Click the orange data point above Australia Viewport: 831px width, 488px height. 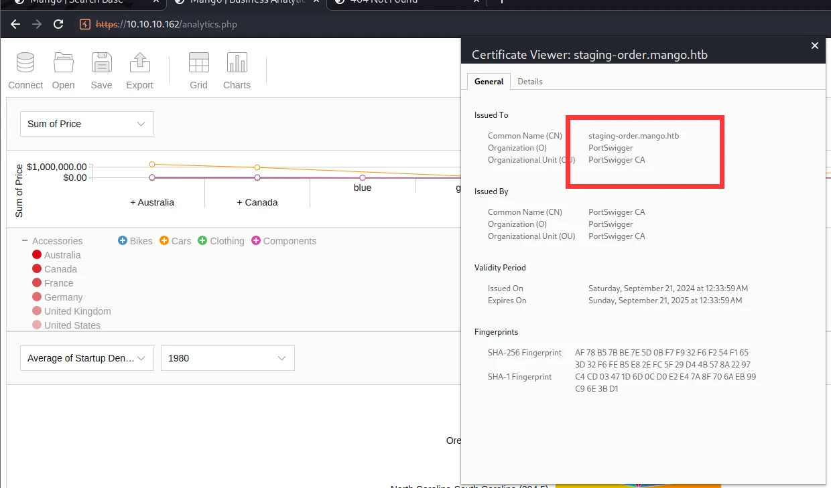click(152, 164)
